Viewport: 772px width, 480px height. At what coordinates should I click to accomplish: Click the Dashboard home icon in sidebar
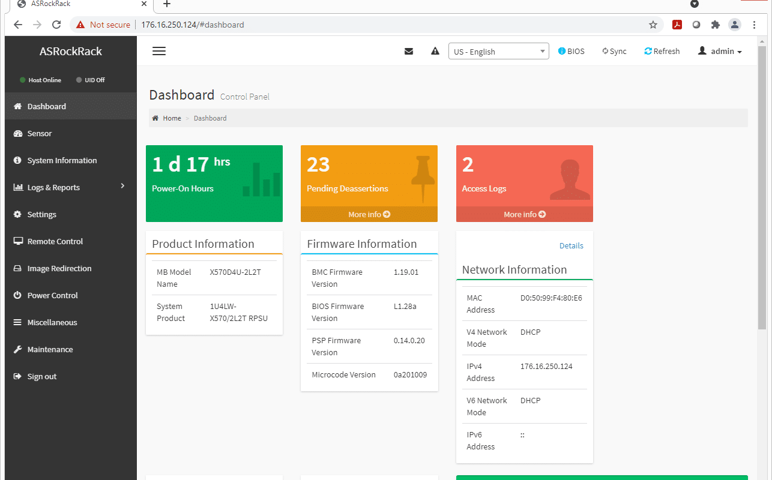(17, 106)
